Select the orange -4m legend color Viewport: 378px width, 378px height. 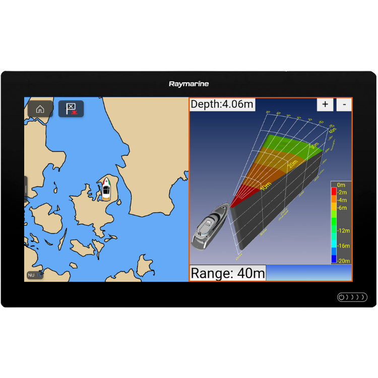[334, 200]
